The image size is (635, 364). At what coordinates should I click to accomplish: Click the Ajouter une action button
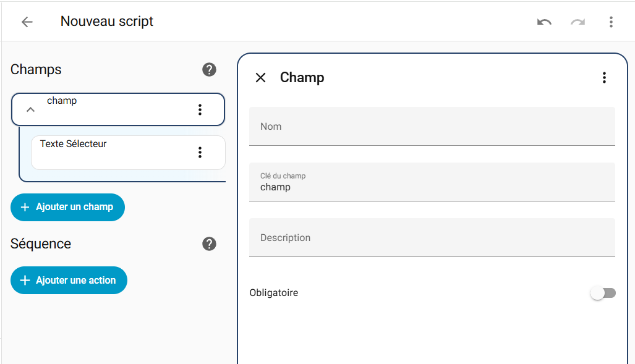coord(69,281)
